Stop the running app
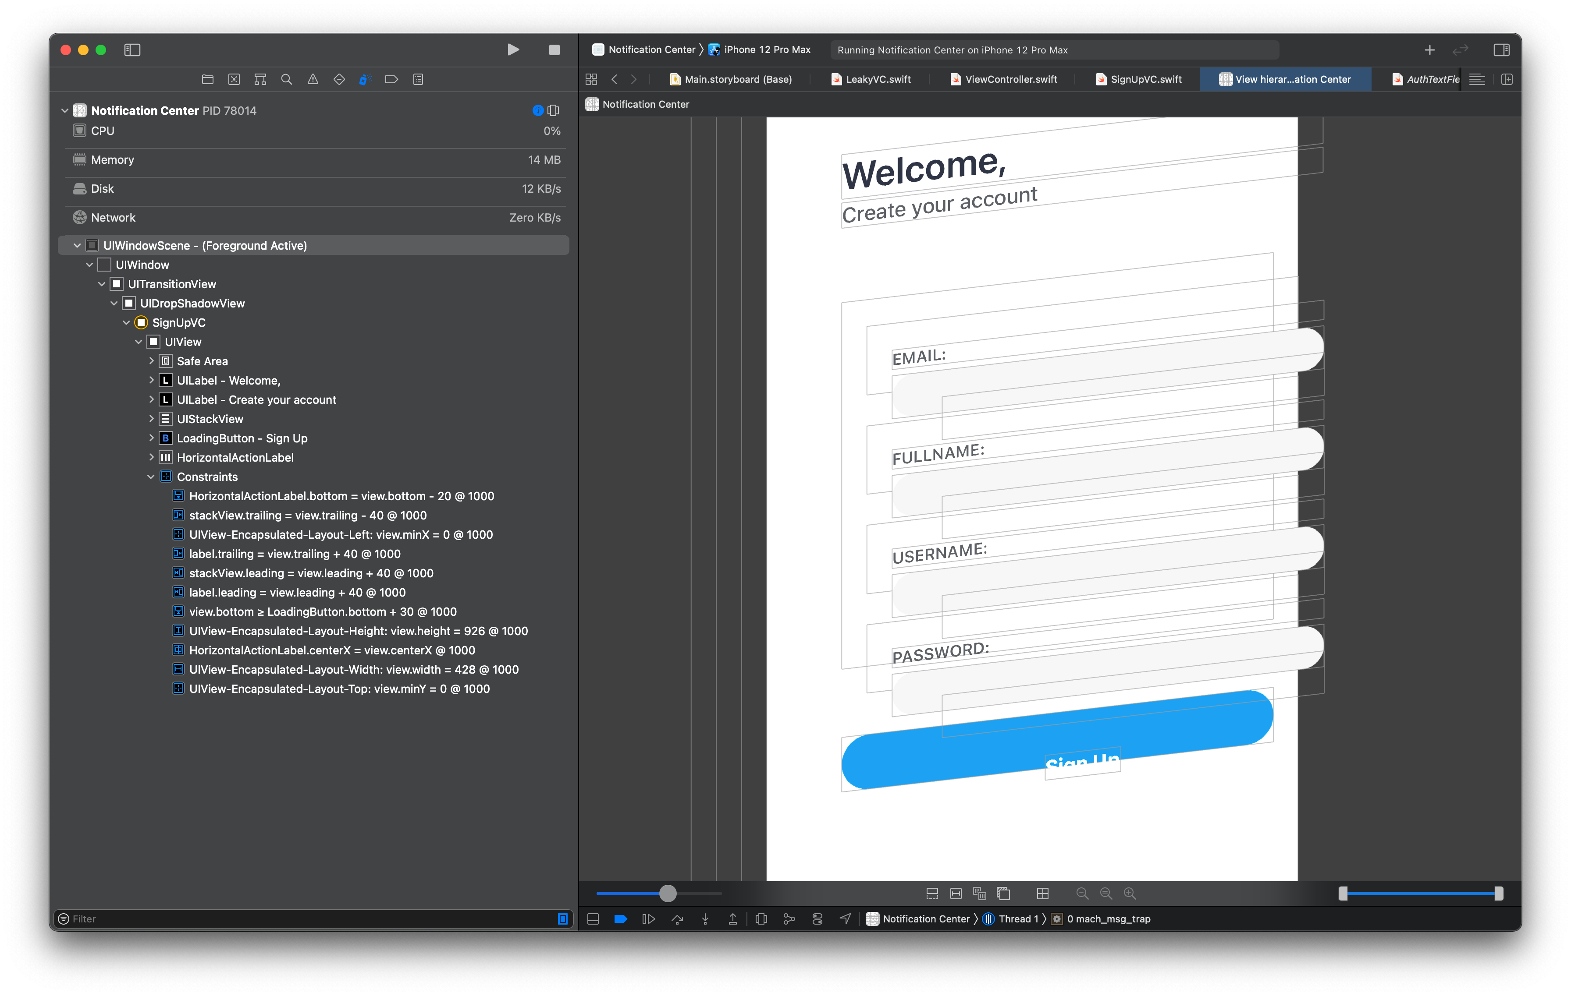 tap(553, 49)
